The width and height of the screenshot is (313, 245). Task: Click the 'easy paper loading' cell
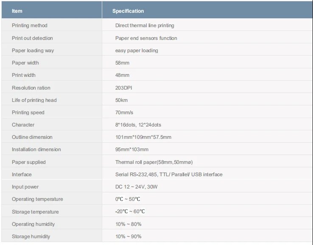(x=137, y=51)
